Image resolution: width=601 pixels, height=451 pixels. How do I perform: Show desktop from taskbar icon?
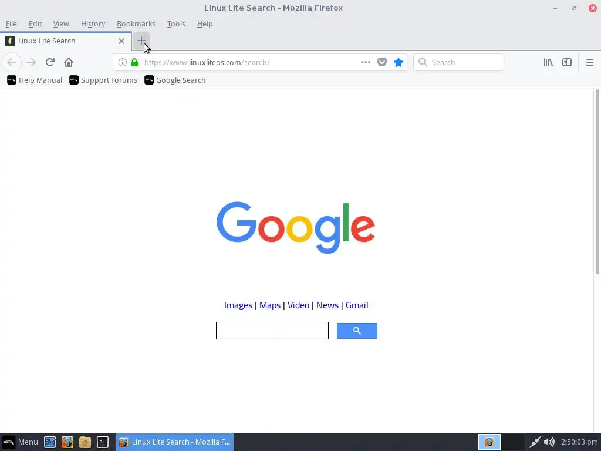pyautogui.click(x=50, y=442)
